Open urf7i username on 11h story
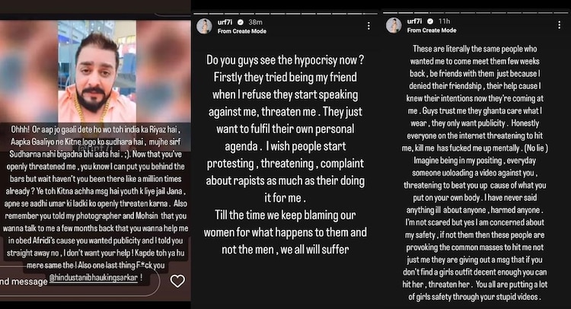 pos(414,21)
